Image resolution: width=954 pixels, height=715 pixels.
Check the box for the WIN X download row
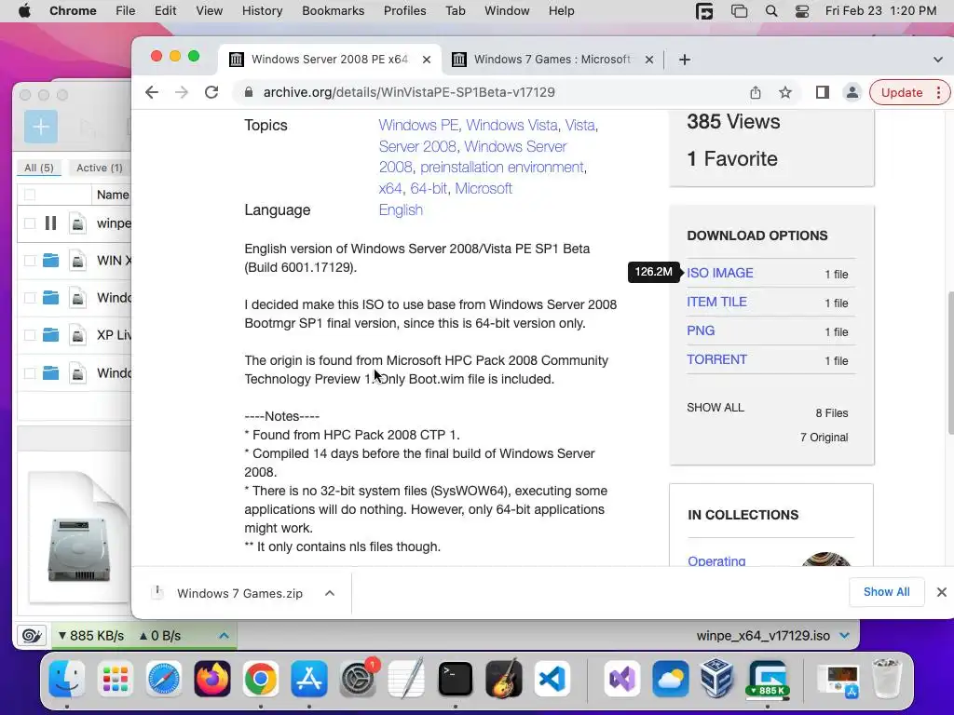29,261
